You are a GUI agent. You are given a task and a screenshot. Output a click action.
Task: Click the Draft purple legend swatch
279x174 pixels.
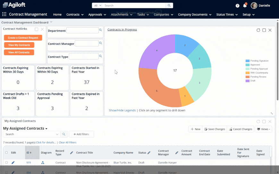coord(247,81)
